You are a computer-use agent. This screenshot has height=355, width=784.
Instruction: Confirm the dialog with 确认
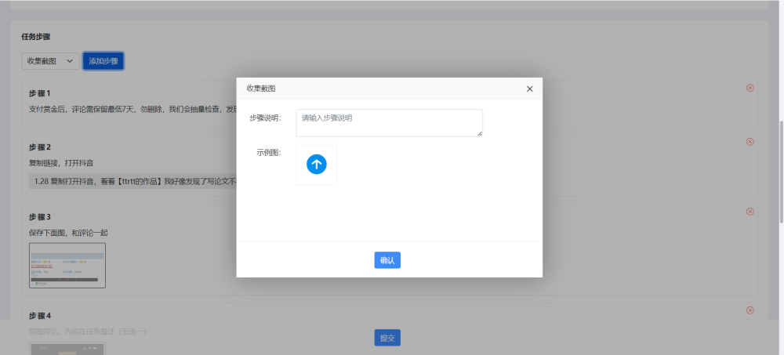(x=387, y=260)
